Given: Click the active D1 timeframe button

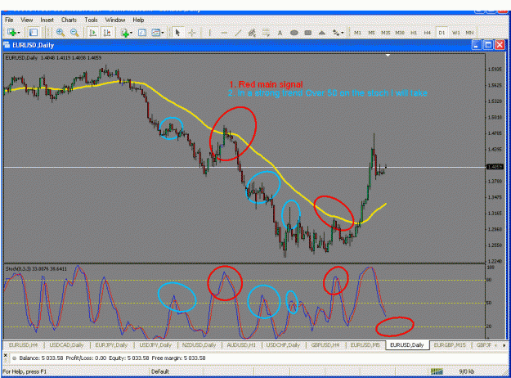Looking at the screenshot, I should coord(442,33).
